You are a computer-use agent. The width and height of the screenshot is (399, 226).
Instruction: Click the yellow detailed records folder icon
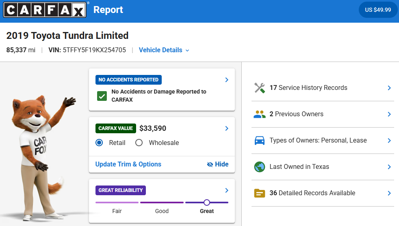(260, 193)
